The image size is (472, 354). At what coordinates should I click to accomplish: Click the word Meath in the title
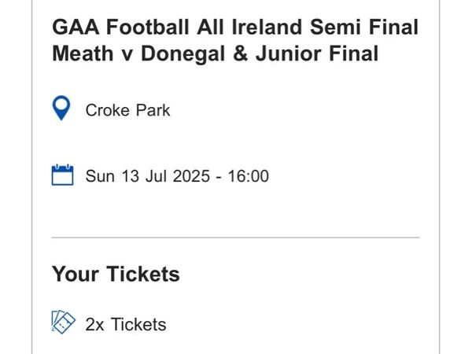tap(83, 53)
